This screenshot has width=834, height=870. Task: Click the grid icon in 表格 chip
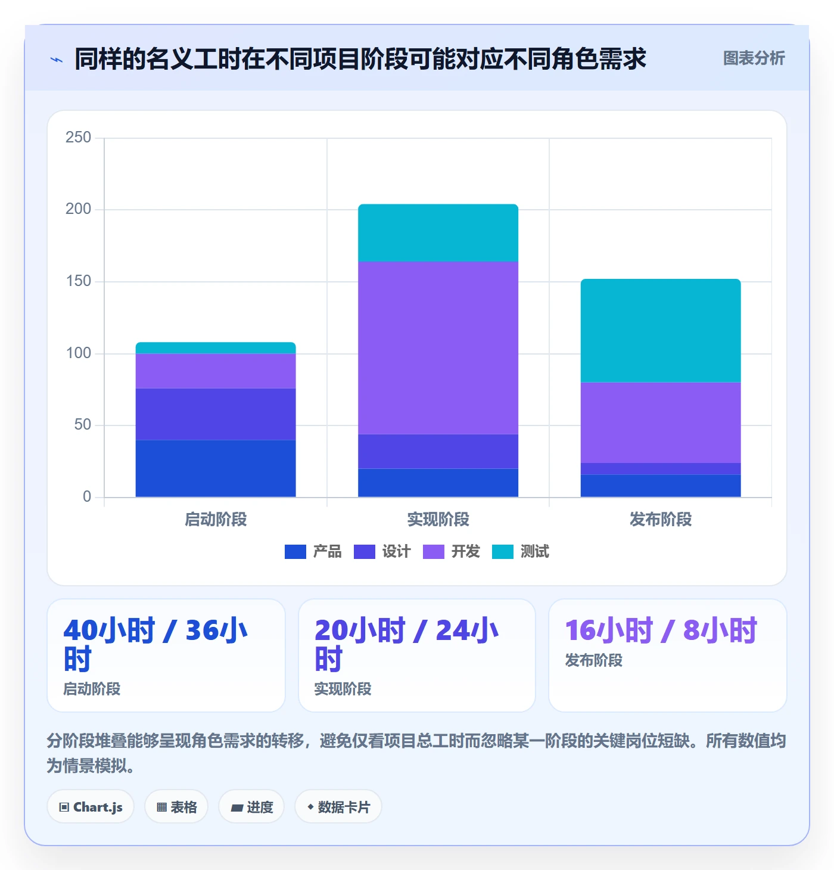tap(161, 807)
